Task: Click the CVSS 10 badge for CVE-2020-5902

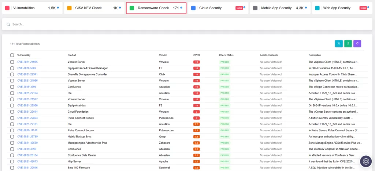Action: [x=197, y=68]
